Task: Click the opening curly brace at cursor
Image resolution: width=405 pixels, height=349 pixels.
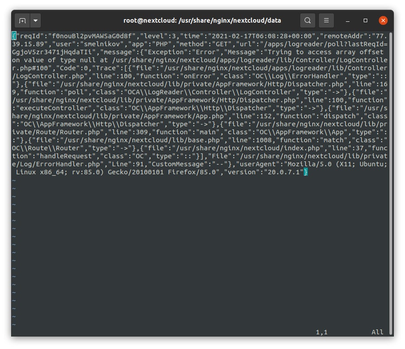Action: [14, 36]
